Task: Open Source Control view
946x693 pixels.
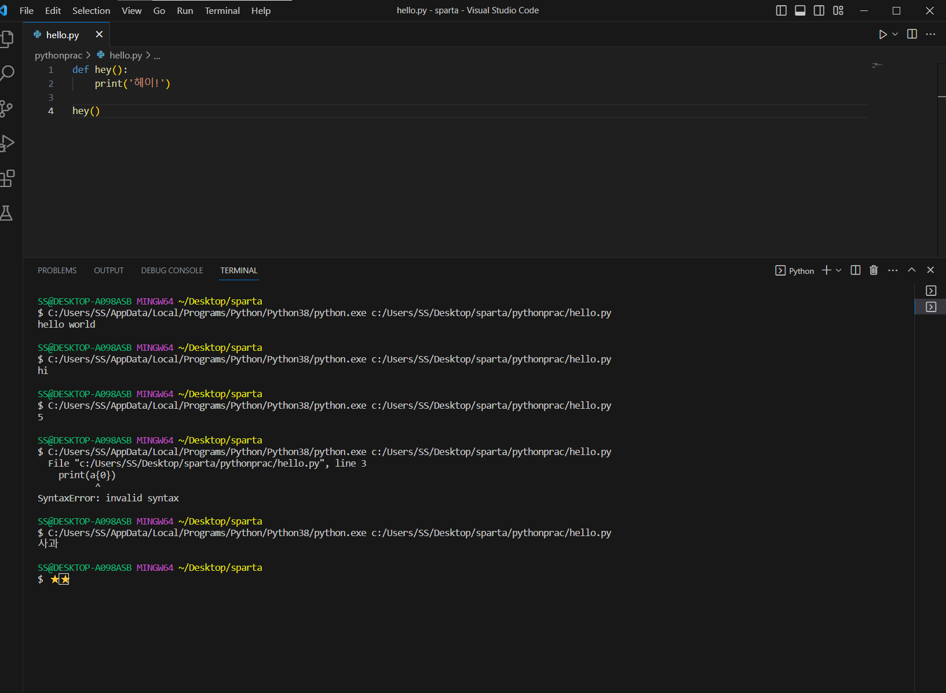Action: [x=6, y=108]
